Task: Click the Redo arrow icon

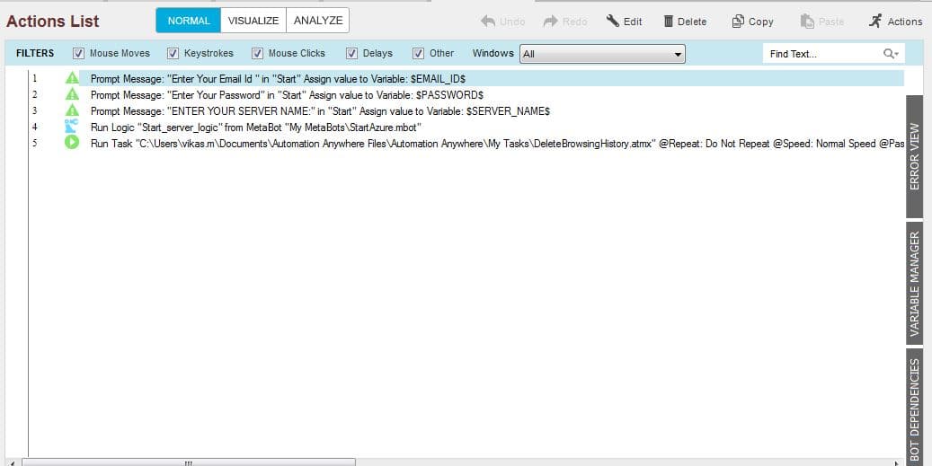Action: [x=550, y=22]
